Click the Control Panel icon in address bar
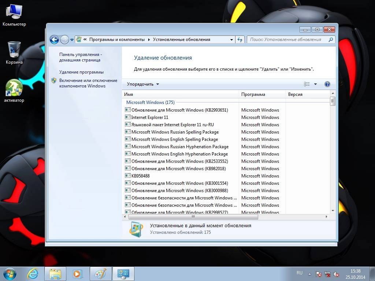 point(79,40)
